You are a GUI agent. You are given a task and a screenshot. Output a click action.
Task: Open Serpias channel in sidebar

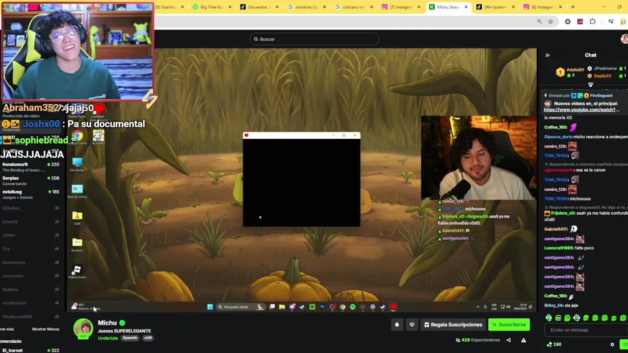click(x=30, y=181)
